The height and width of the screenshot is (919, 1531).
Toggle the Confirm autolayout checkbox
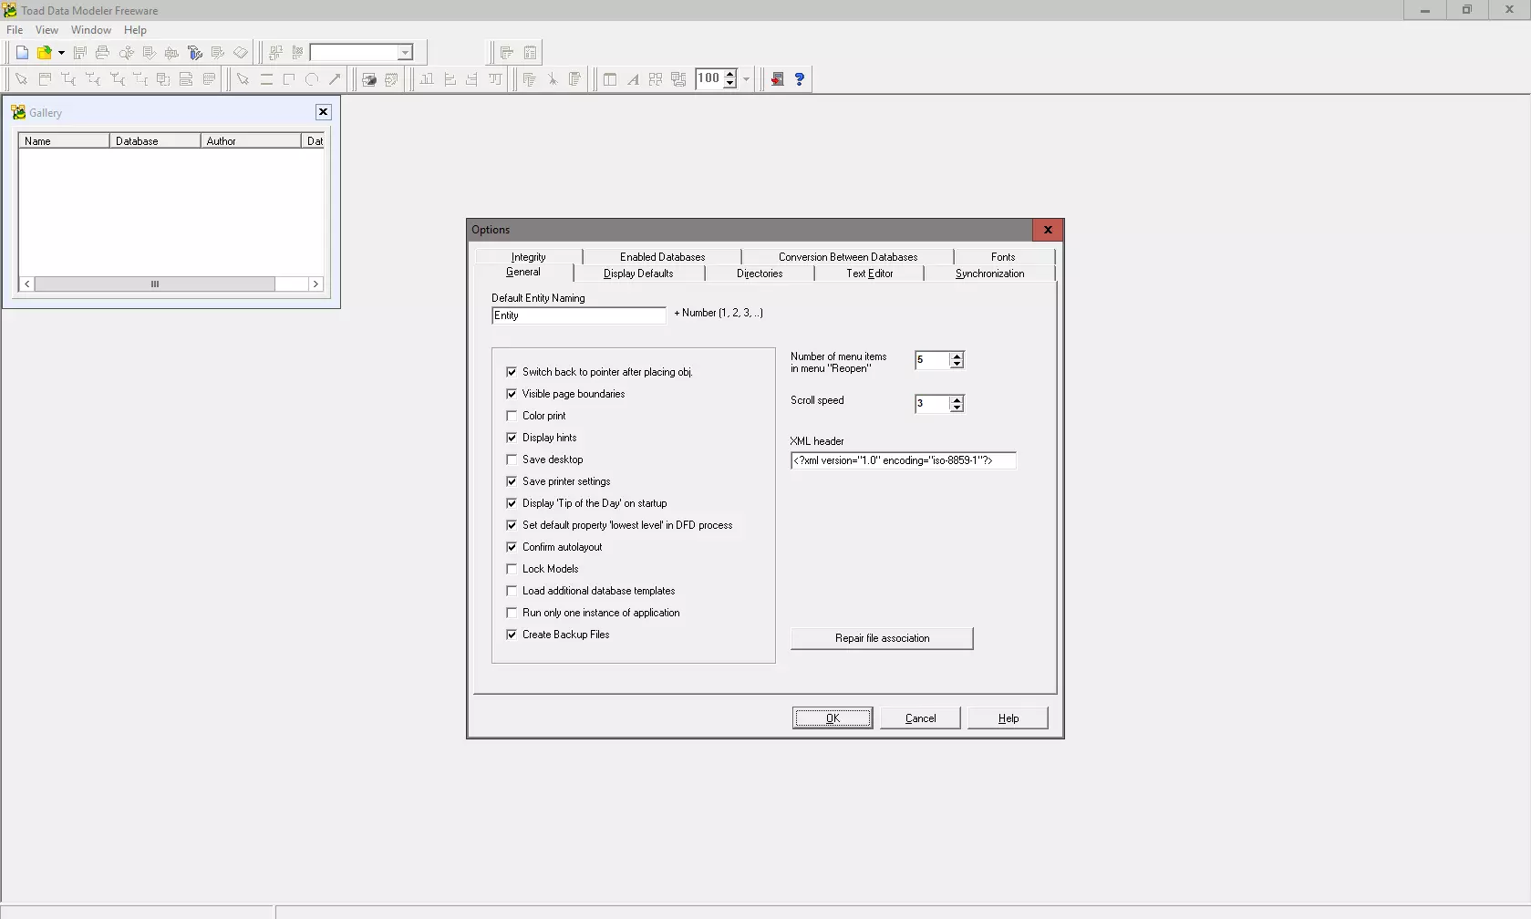(512, 547)
